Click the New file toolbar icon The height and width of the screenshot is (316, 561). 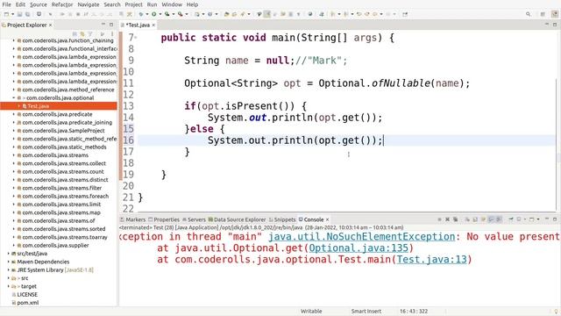[6, 14]
